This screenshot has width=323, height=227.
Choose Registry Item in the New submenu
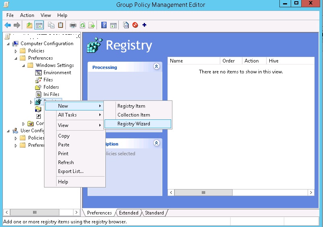[x=131, y=106]
